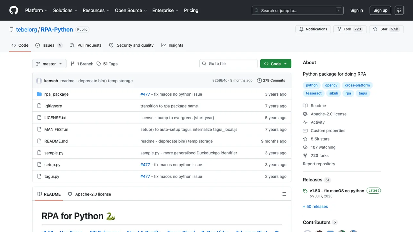413x232 pixels.
Task: Open the 1 Branch link
Action: coord(82,64)
